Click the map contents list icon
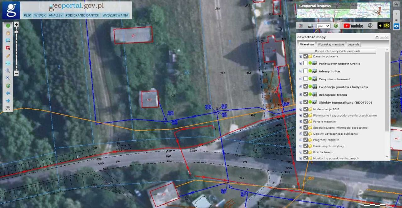402x208 pixels. [301, 26]
